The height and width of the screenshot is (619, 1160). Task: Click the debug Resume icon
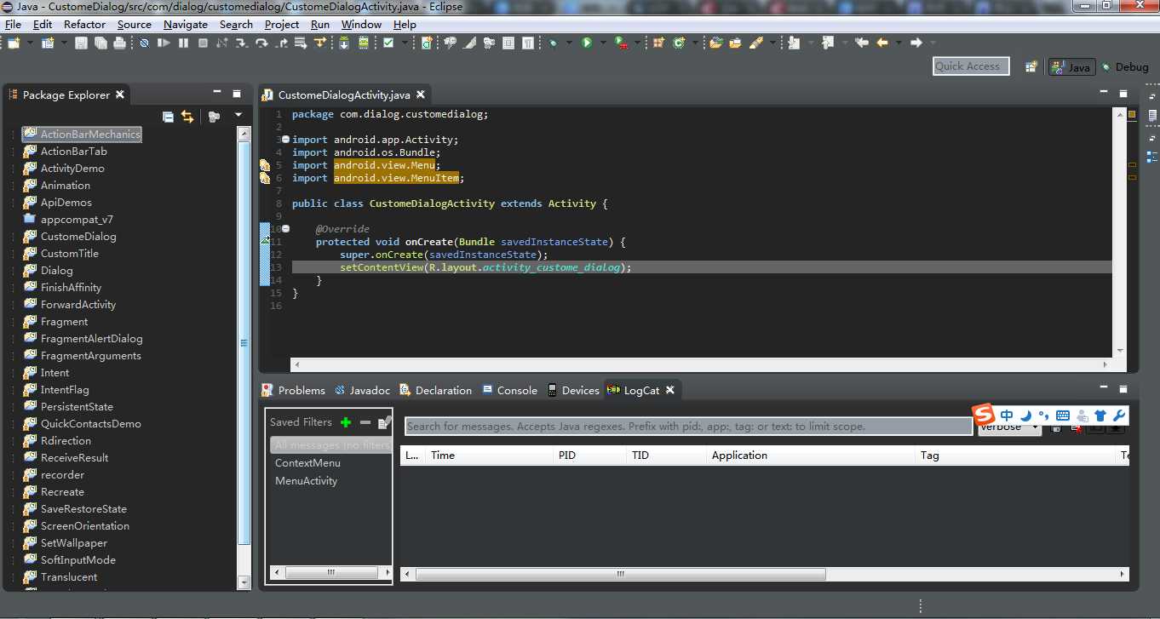(164, 43)
